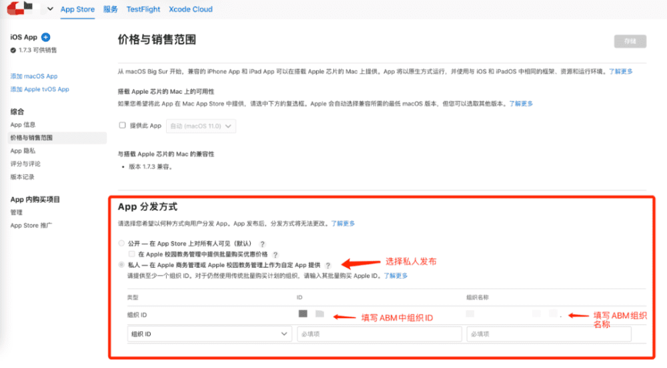Click help icon next to 公开 option
This screenshot has height=368, width=667.
tap(262, 244)
